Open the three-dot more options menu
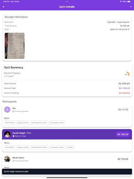Viewport: 134px width, 179px height. pos(131,7)
